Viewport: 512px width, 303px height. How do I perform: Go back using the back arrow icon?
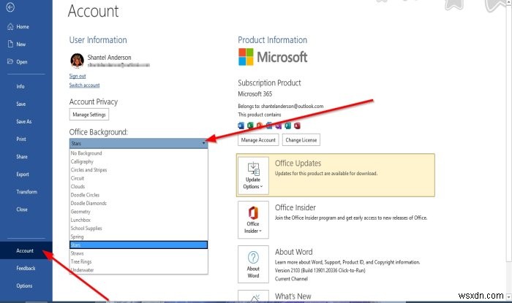[10, 7]
